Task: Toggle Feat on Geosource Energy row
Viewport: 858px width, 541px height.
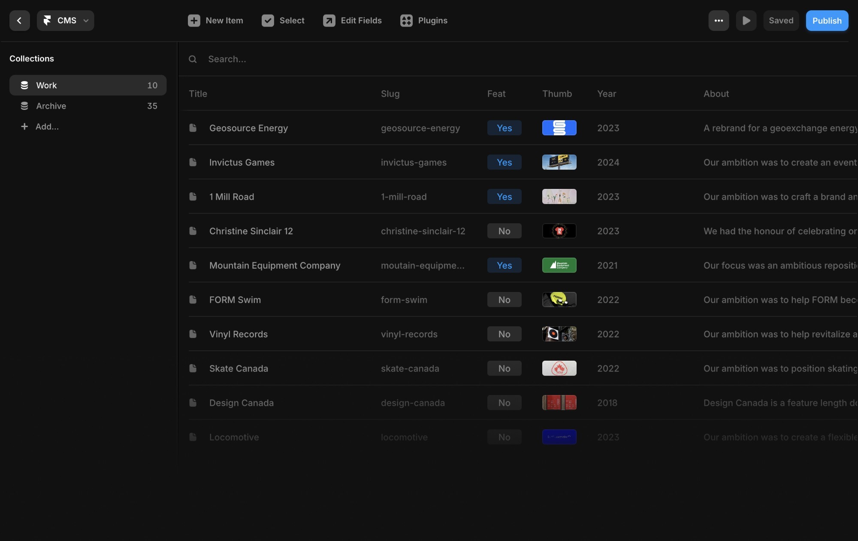Action: [x=504, y=128]
